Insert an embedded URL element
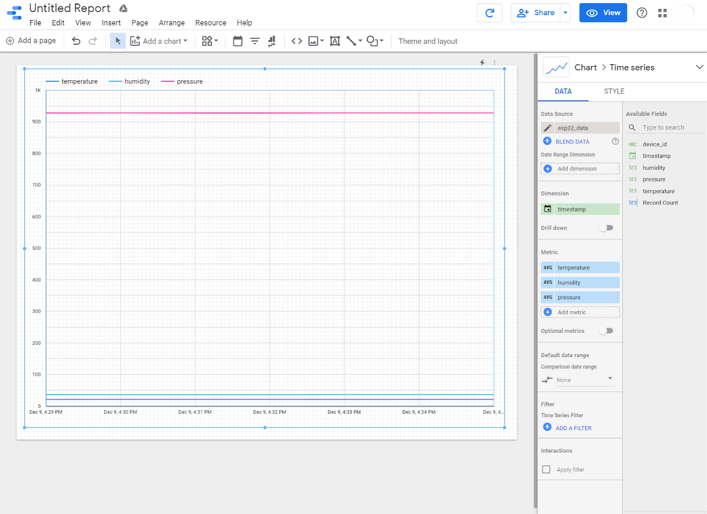Screen dimensions: 707x514 297,41
